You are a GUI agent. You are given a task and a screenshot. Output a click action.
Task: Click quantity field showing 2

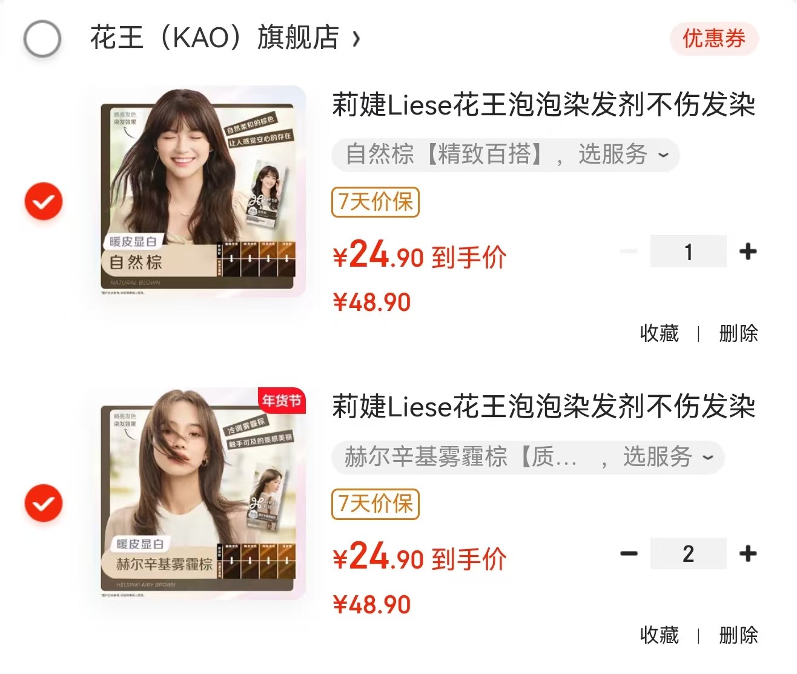tap(688, 553)
